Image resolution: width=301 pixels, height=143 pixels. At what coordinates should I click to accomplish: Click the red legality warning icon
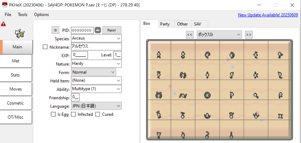(3, 24)
